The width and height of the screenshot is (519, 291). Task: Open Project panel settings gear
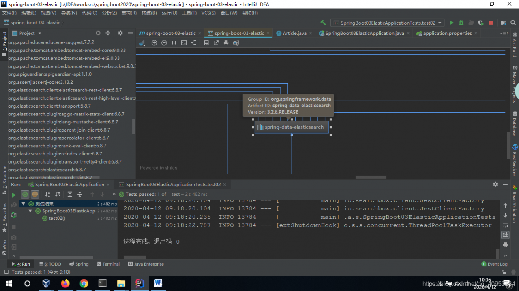coord(120,33)
